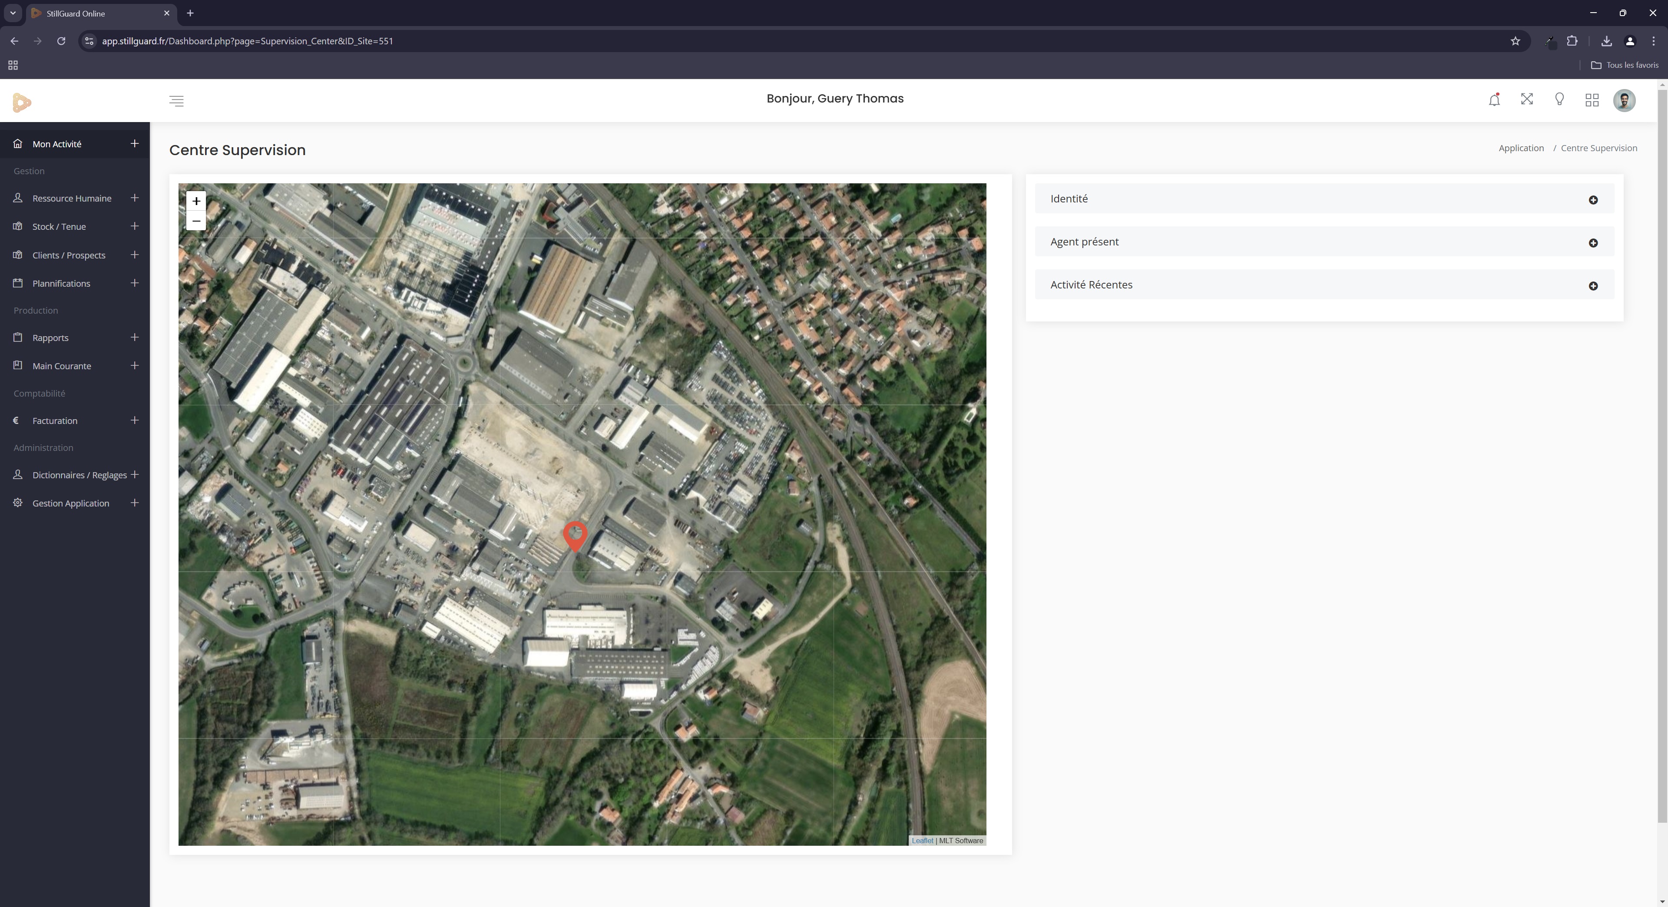Zoom out on the map
1668x907 pixels.
[x=196, y=221]
